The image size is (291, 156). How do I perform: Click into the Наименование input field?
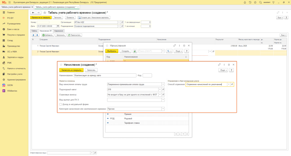[105, 75]
